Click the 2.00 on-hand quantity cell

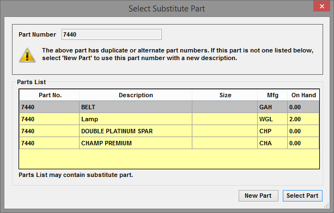pos(303,119)
